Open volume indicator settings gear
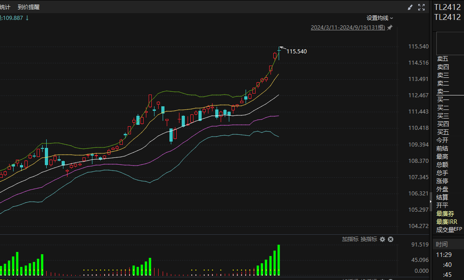This screenshot has width=464, height=280. (382, 239)
